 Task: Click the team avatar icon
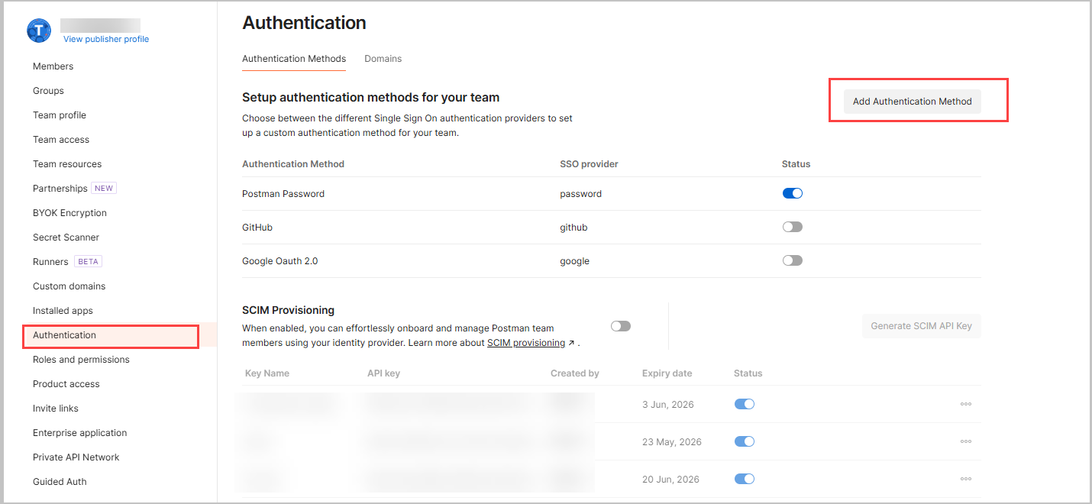pyautogui.click(x=39, y=31)
